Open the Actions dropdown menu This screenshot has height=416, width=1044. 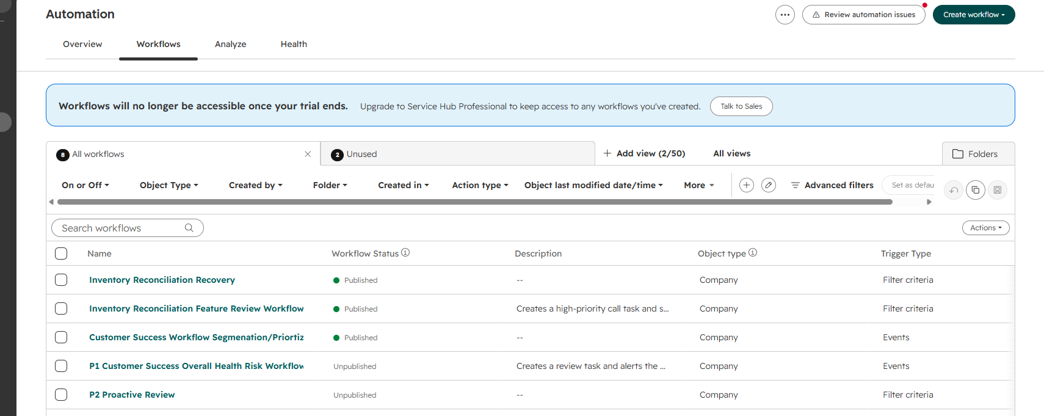click(x=986, y=228)
